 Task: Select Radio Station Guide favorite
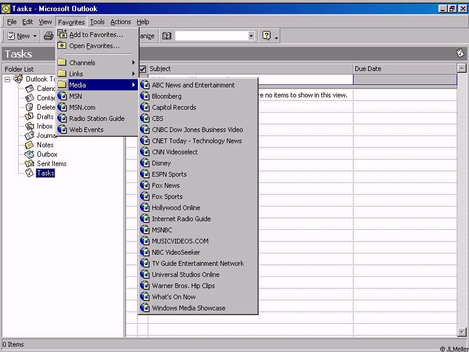pyautogui.click(x=97, y=119)
